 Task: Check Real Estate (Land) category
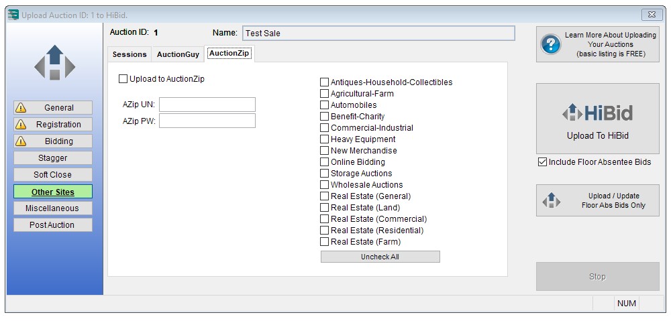[x=324, y=207]
